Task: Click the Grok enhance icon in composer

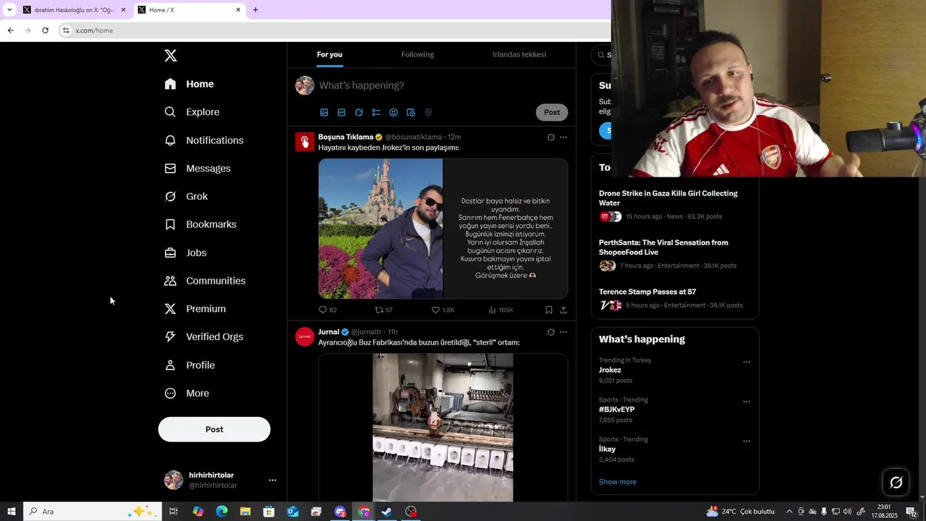Action: (x=359, y=112)
